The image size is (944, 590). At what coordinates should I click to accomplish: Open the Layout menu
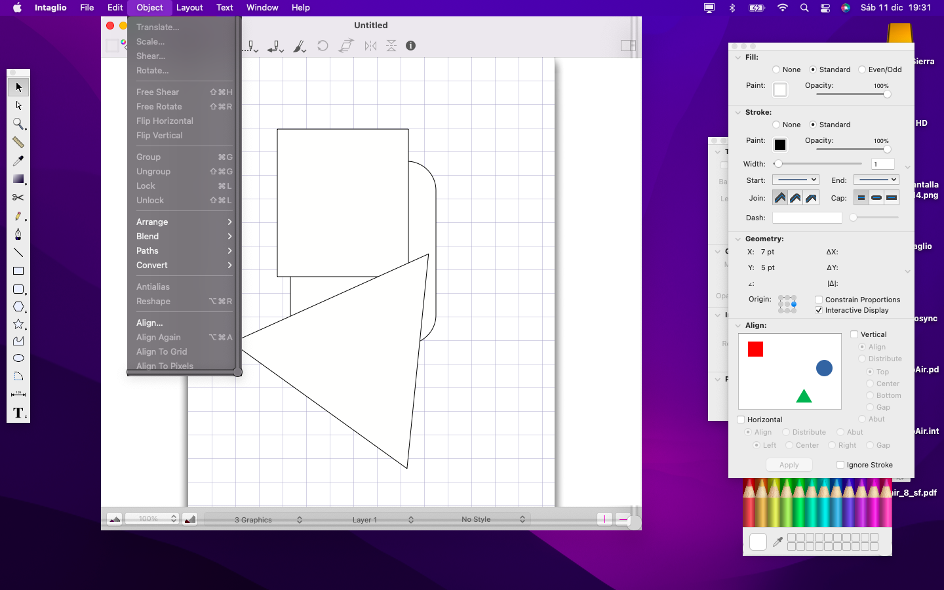[x=189, y=8]
